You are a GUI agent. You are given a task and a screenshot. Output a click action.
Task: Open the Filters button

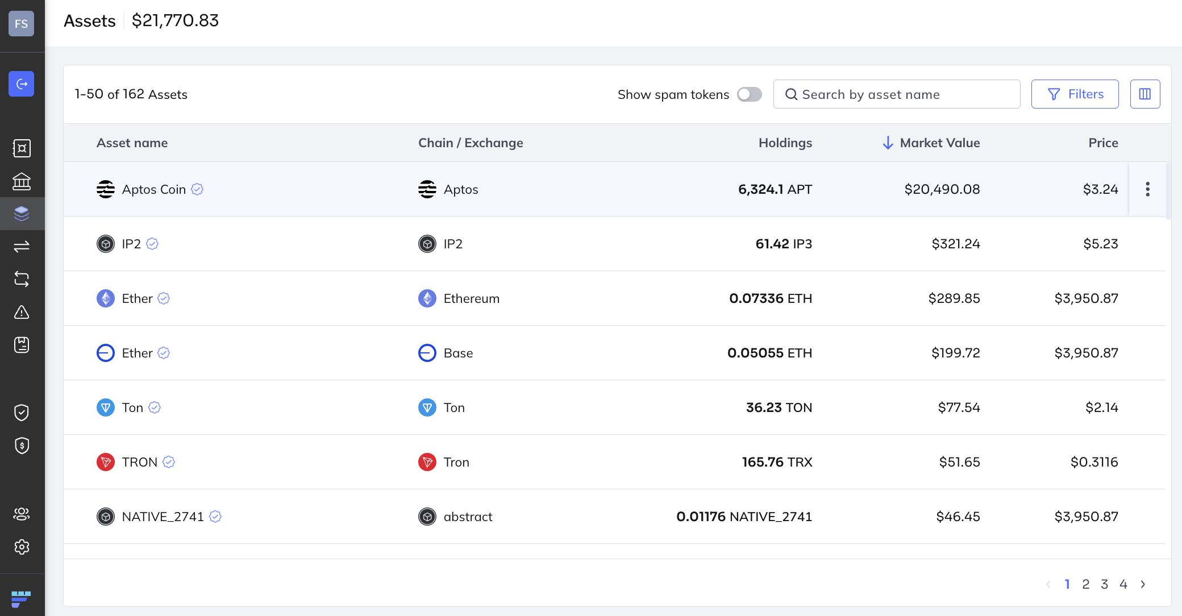pyautogui.click(x=1075, y=94)
